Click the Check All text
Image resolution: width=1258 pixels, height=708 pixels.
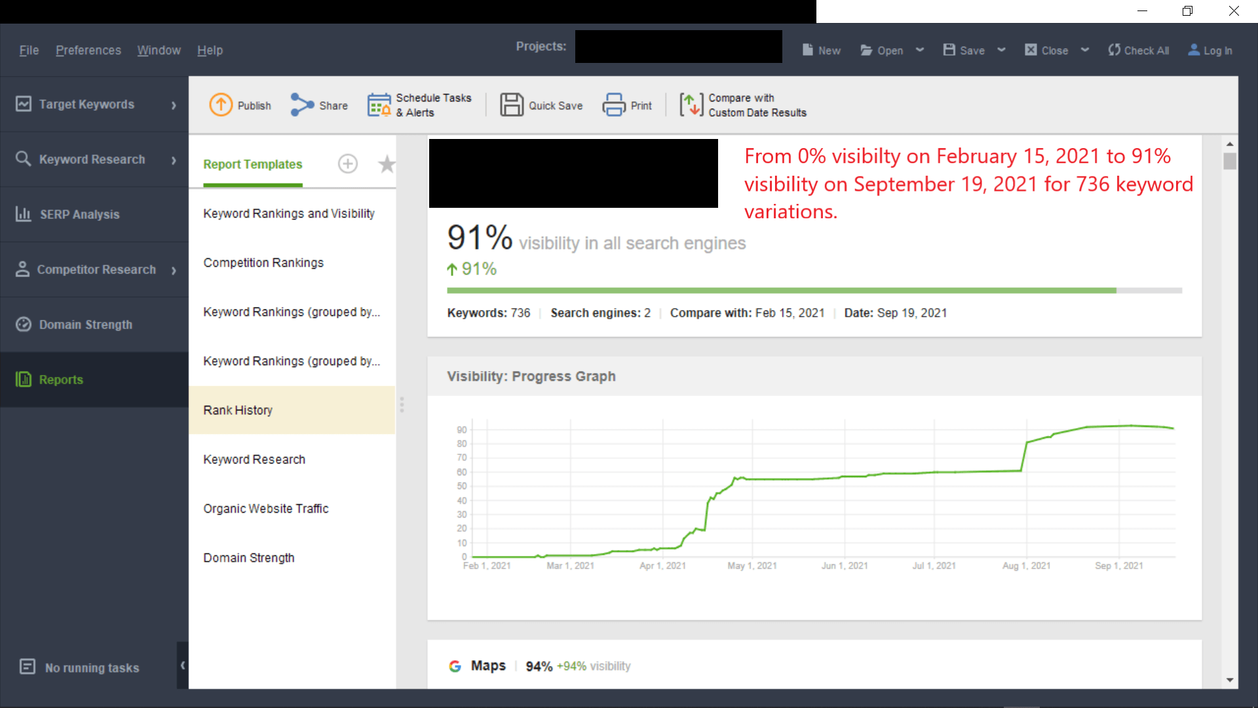pyautogui.click(x=1147, y=50)
